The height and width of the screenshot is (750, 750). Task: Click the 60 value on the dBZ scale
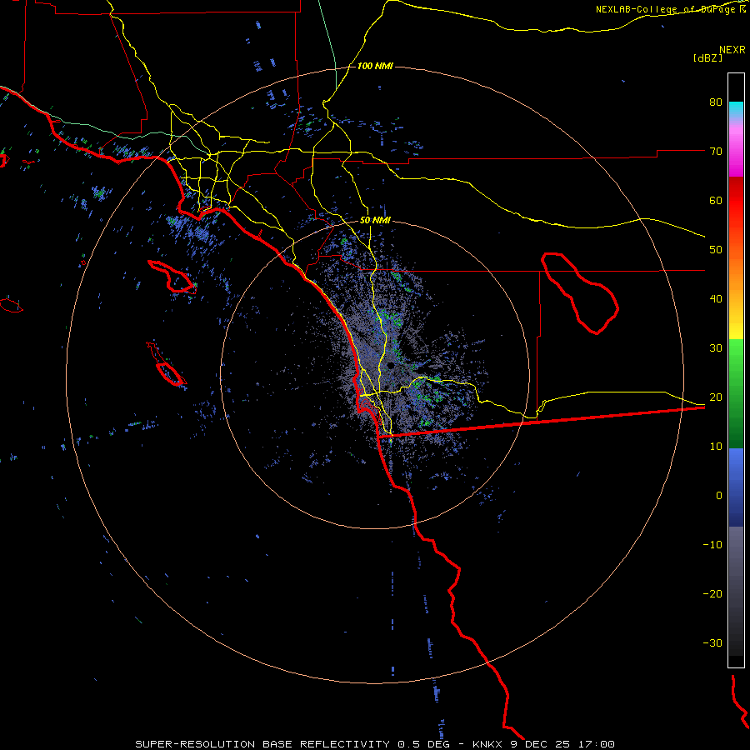(716, 200)
